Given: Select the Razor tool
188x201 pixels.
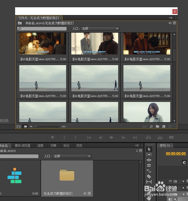Looking at the screenshot, I should pos(149,176).
